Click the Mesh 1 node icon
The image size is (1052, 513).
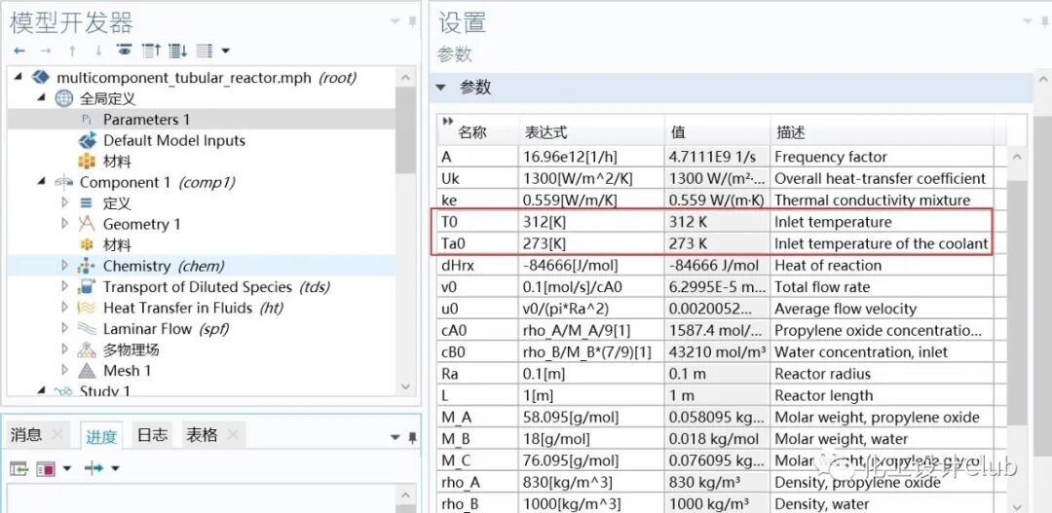(87, 370)
